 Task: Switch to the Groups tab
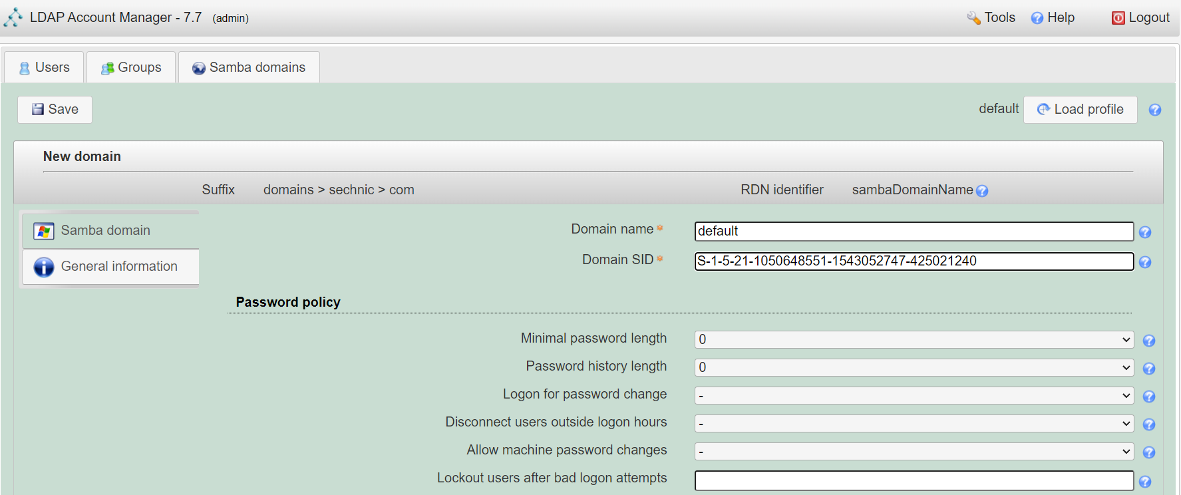(131, 67)
